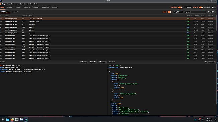Screen dimensions: 218x122
Task: Click the Content-Type line in the response
Action: click(x=121, y=68)
